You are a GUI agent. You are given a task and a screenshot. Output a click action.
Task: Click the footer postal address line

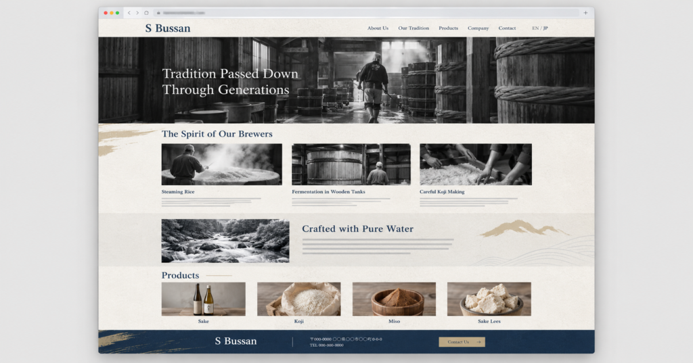tap(346, 339)
